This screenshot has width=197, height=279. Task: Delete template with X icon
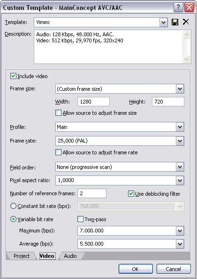[x=186, y=22]
